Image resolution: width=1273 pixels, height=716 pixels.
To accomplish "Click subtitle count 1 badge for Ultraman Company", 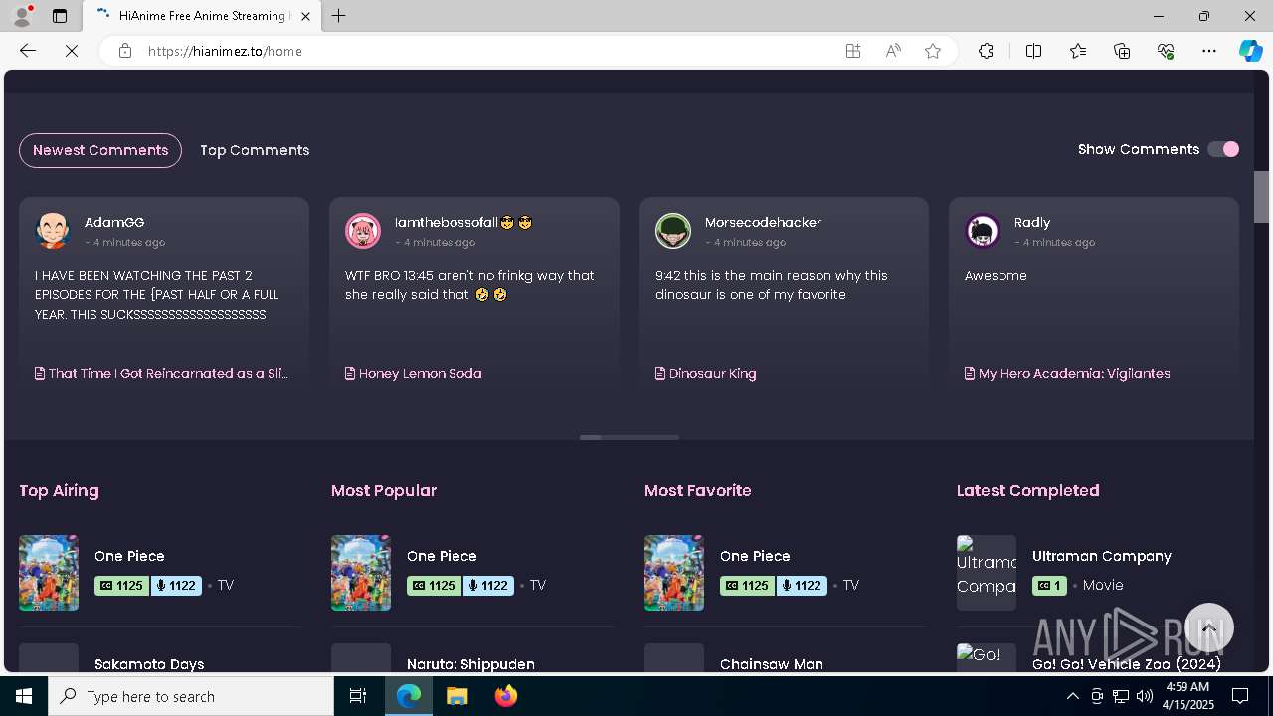I will 1049,585.
